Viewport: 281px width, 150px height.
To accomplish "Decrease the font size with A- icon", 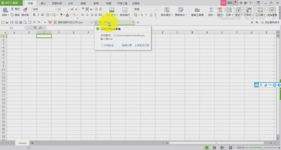I will [x=76, y=9].
